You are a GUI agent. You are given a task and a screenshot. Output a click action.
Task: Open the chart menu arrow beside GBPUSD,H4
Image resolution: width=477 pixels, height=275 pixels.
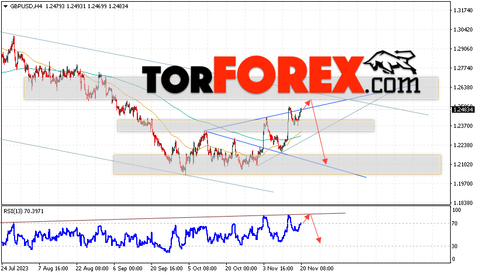[x=5, y=6]
